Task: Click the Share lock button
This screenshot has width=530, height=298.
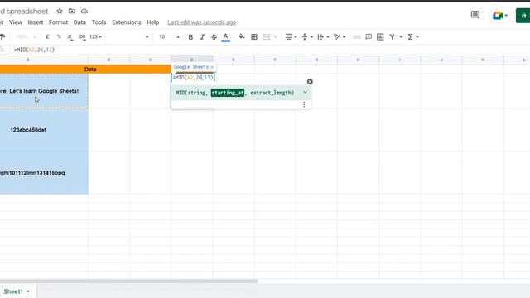Action: click(x=523, y=16)
